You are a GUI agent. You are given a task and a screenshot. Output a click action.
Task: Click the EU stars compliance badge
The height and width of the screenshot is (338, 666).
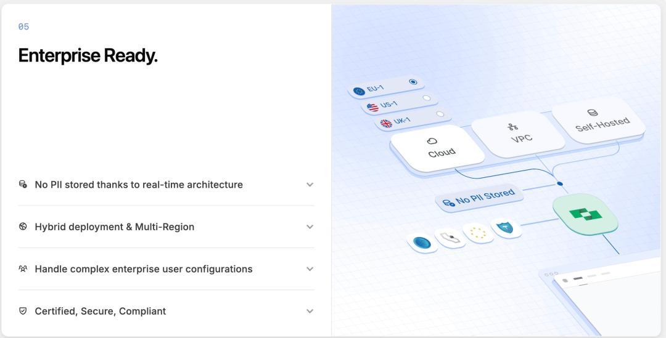[x=478, y=232]
